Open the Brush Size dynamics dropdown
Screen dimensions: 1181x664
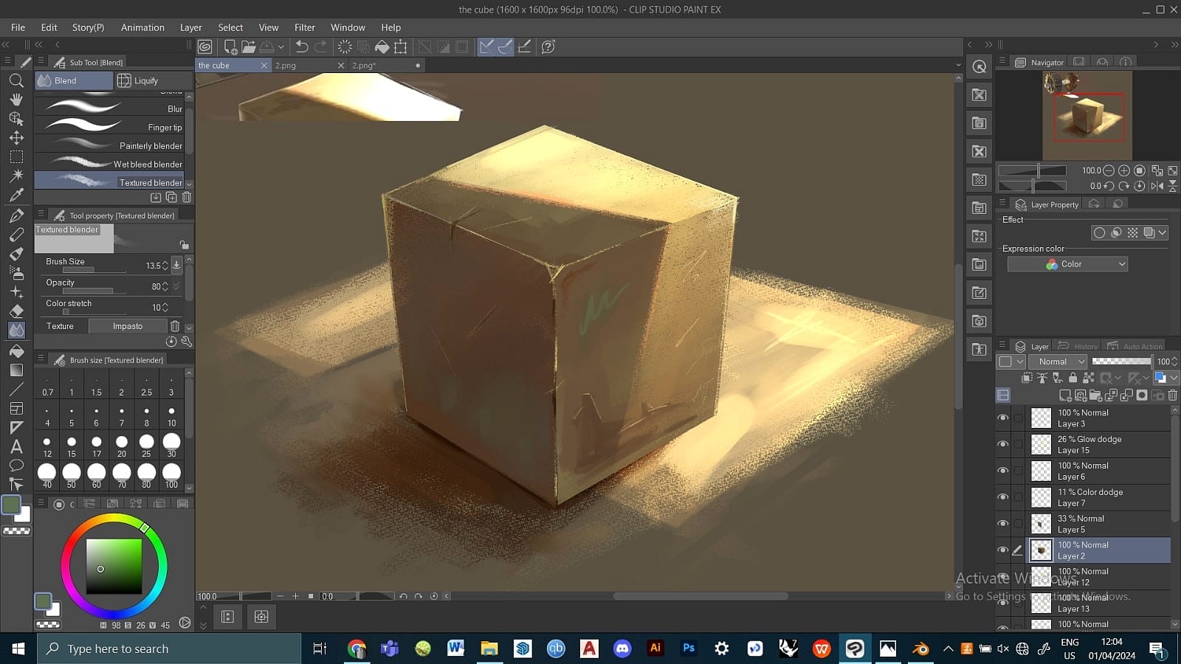(x=176, y=265)
